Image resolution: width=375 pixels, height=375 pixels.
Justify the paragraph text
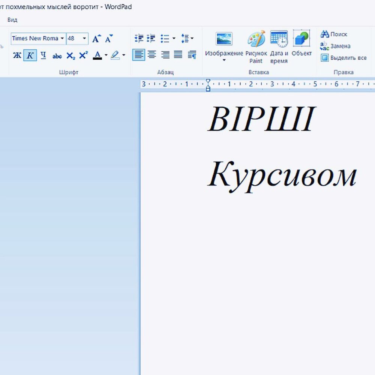coord(178,55)
